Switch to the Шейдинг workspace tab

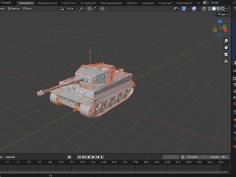click(132, 3)
